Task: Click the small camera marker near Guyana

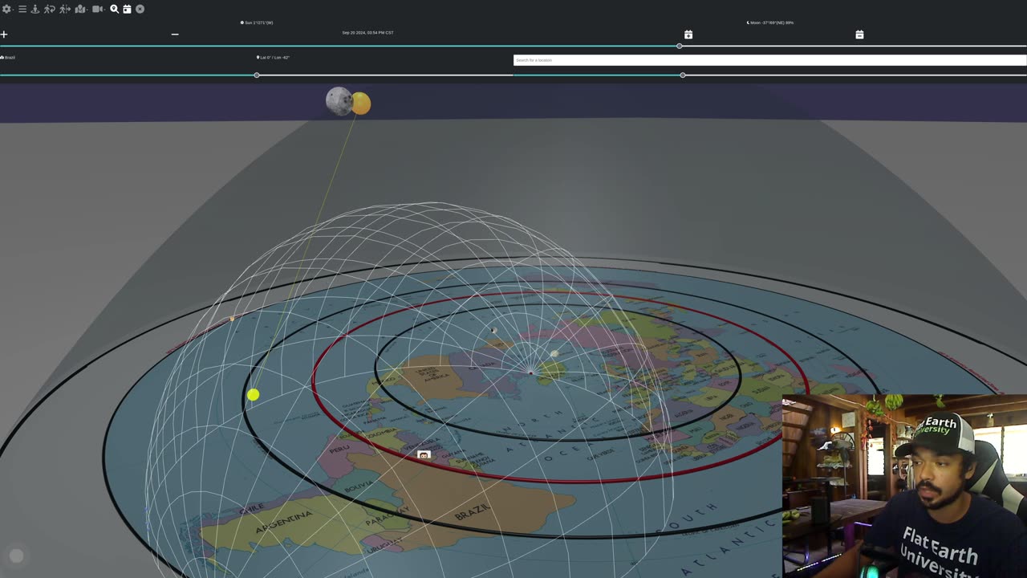Action: (424, 455)
